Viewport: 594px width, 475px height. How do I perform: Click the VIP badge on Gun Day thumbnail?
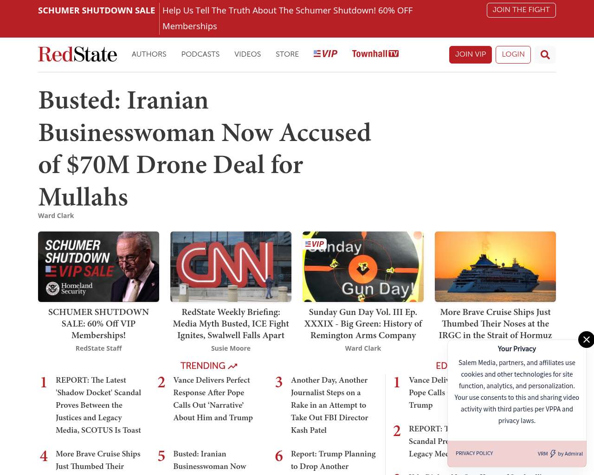[315, 244]
